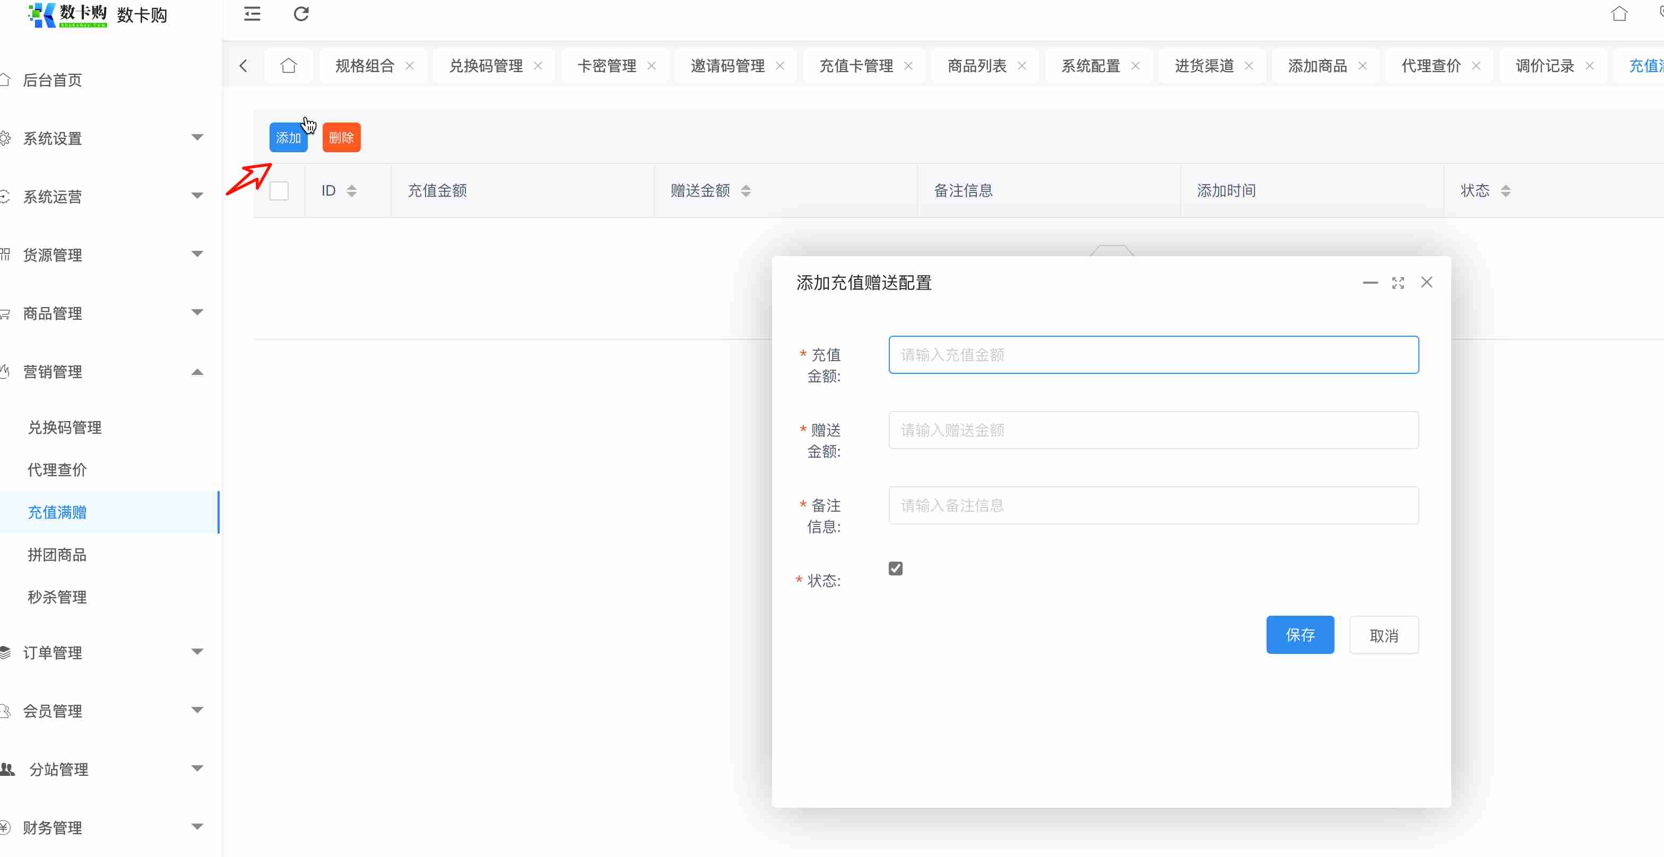Click the 充值金额 input field
1664x857 pixels.
pyautogui.click(x=1153, y=355)
